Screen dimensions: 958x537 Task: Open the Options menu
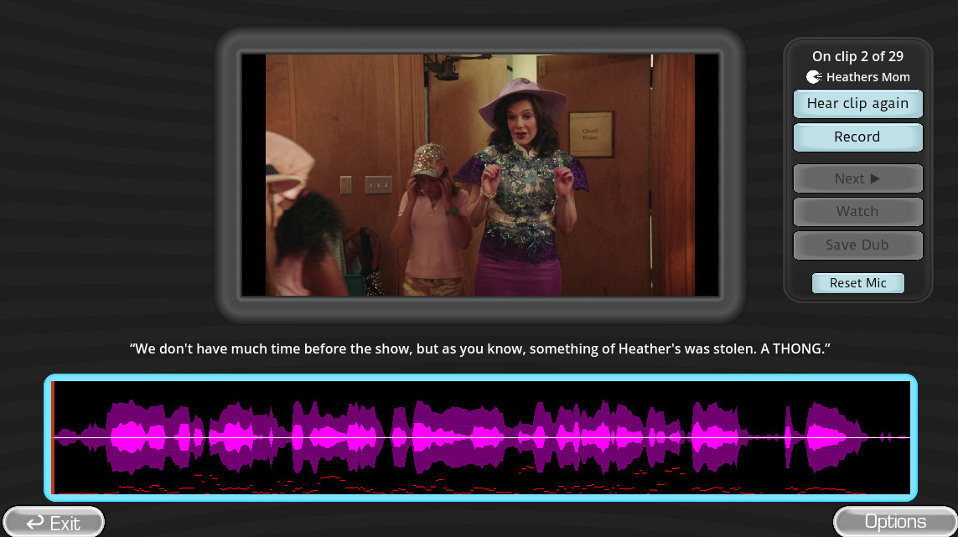[x=895, y=521]
